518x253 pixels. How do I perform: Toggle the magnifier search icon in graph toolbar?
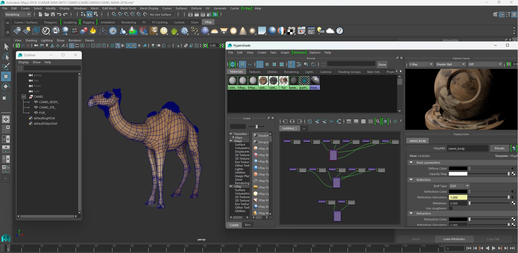pyautogui.click(x=378, y=121)
